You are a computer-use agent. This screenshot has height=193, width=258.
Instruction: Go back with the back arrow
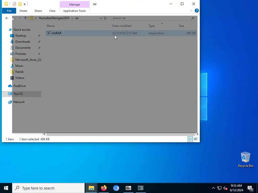pyautogui.click(x=7, y=18)
